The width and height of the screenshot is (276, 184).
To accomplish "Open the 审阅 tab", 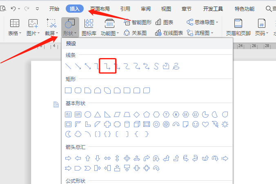I will pyautogui.click(x=146, y=9).
